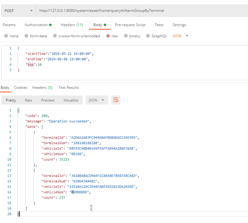The height and width of the screenshot is (223, 248).
Task: Select the raw body radio button
Action: click(x=108, y=36)
